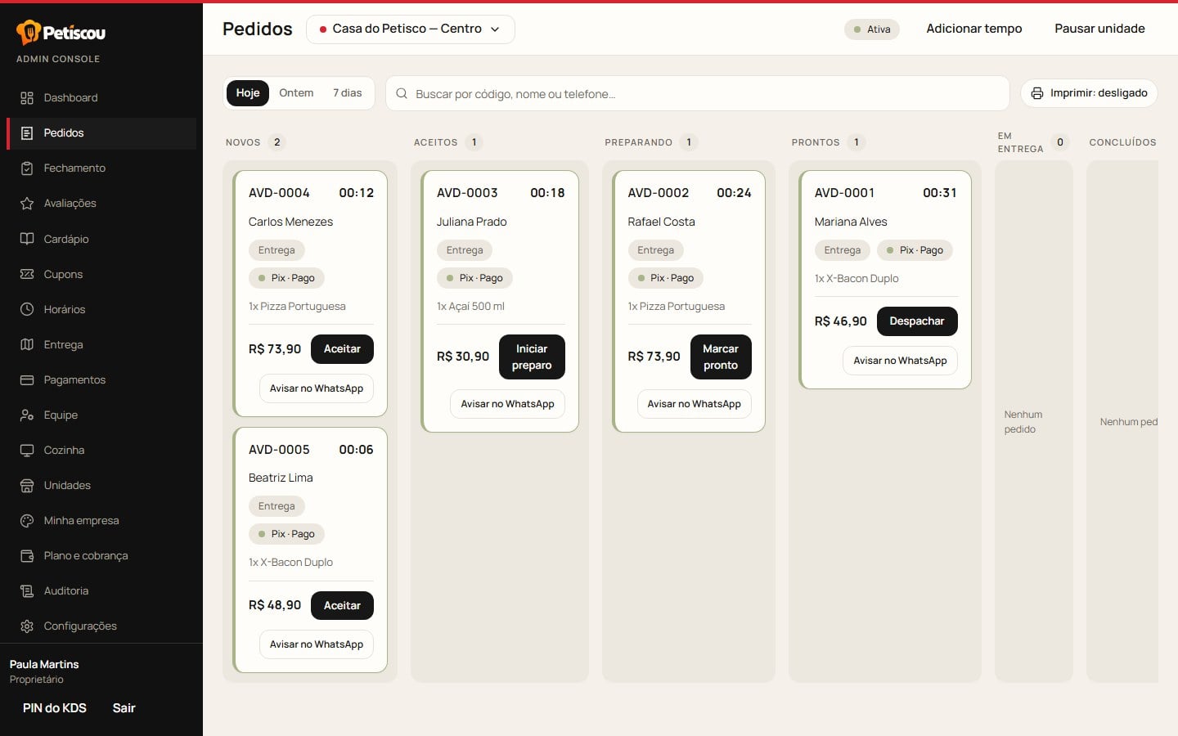This screenshot has height=736, width=1178.
Task: Toggle Imprimir: desligado printing option
Action: tap(1089, 93)
